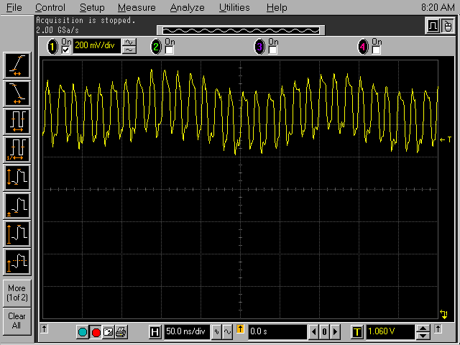Adjust trigger level up/down arrows

click(x=423, y=332)
